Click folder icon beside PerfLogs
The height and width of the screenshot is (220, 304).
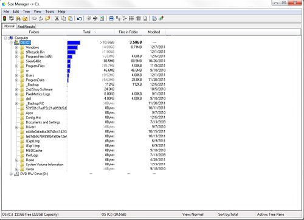tap(22, 155)
